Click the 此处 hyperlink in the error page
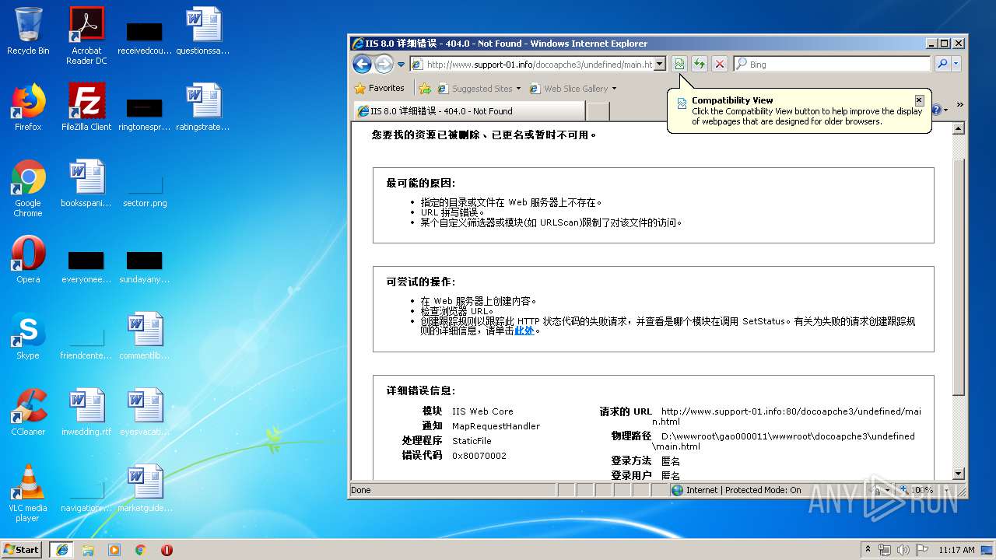996x560 pixels. point(524,331)
